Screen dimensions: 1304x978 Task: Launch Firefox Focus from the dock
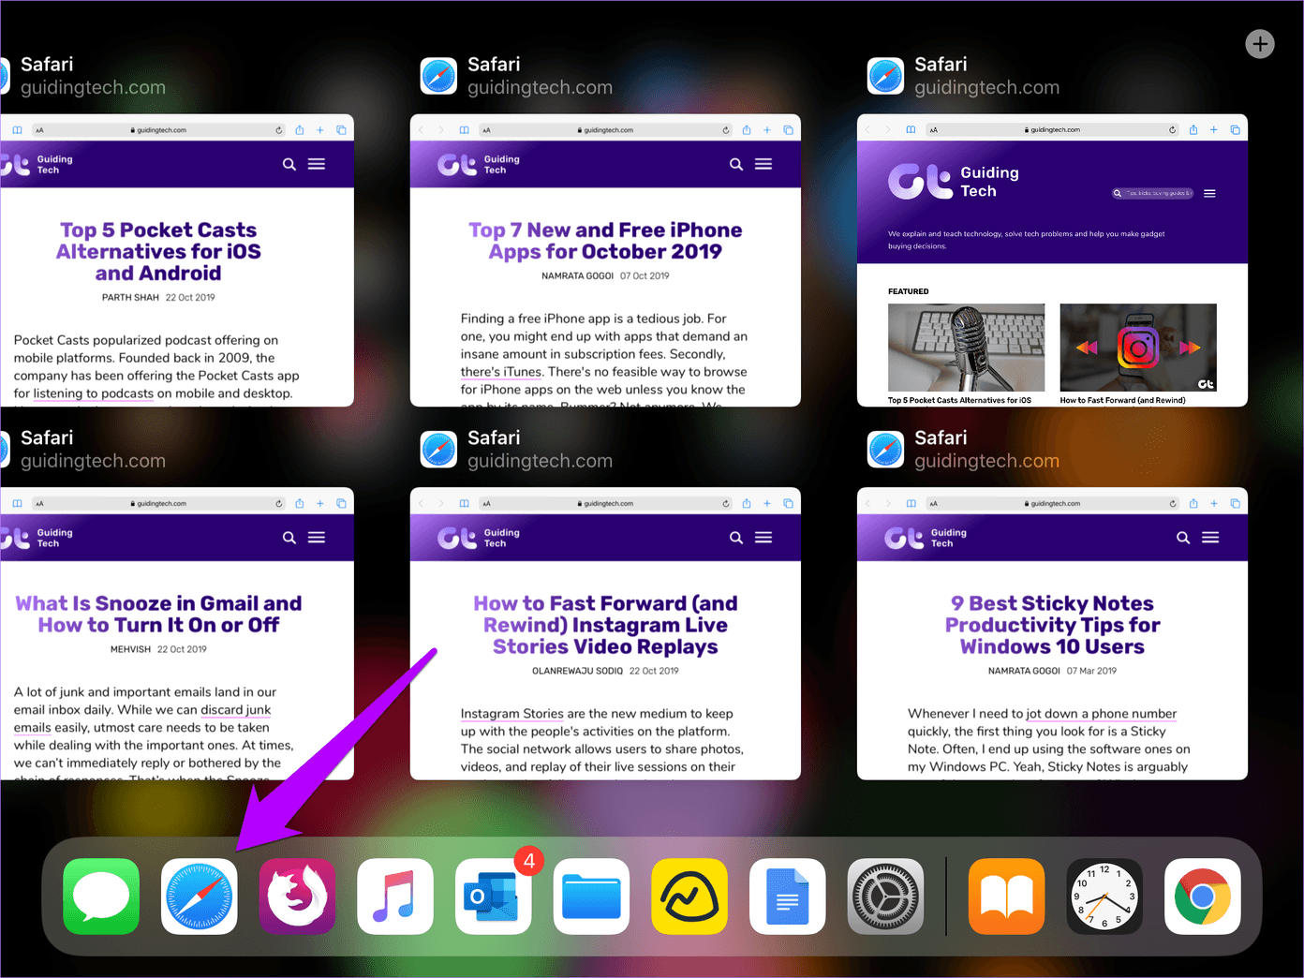pyautogui.click(x=297, y=896)
